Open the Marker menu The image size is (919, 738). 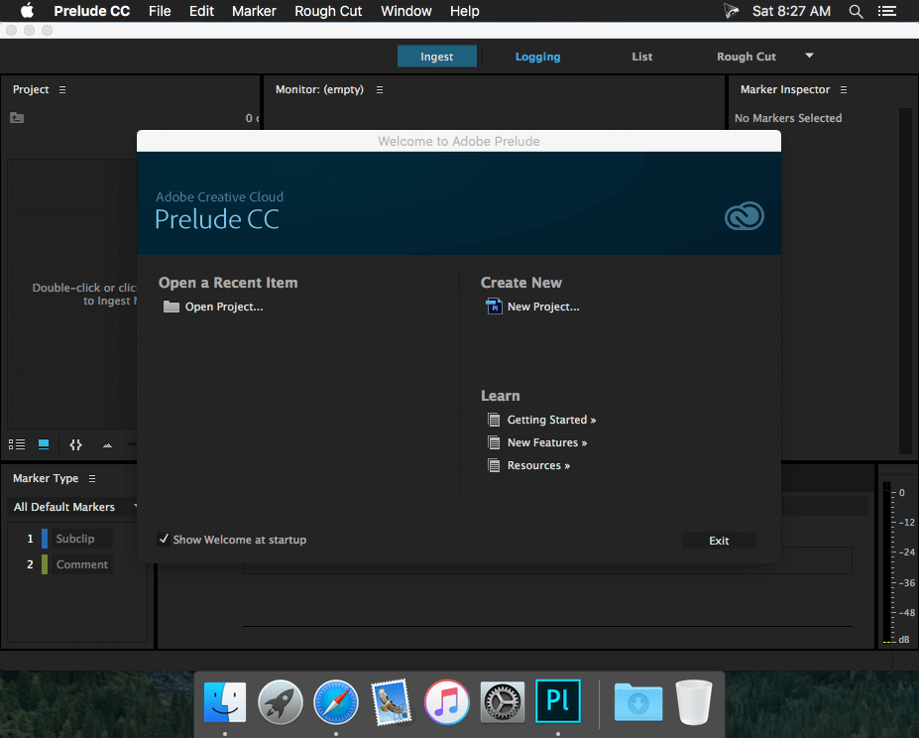pyautogui.click(x=254, y=11)
